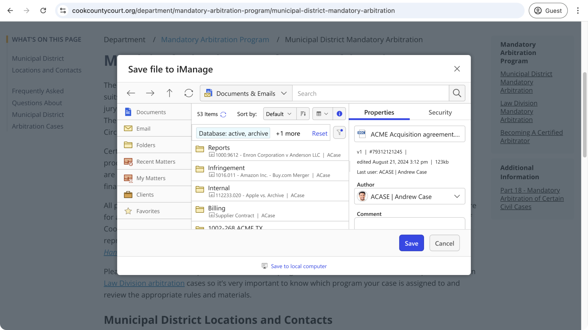Click the search magnifier icon
Screen dimensions: 588x330
(457, 93)
